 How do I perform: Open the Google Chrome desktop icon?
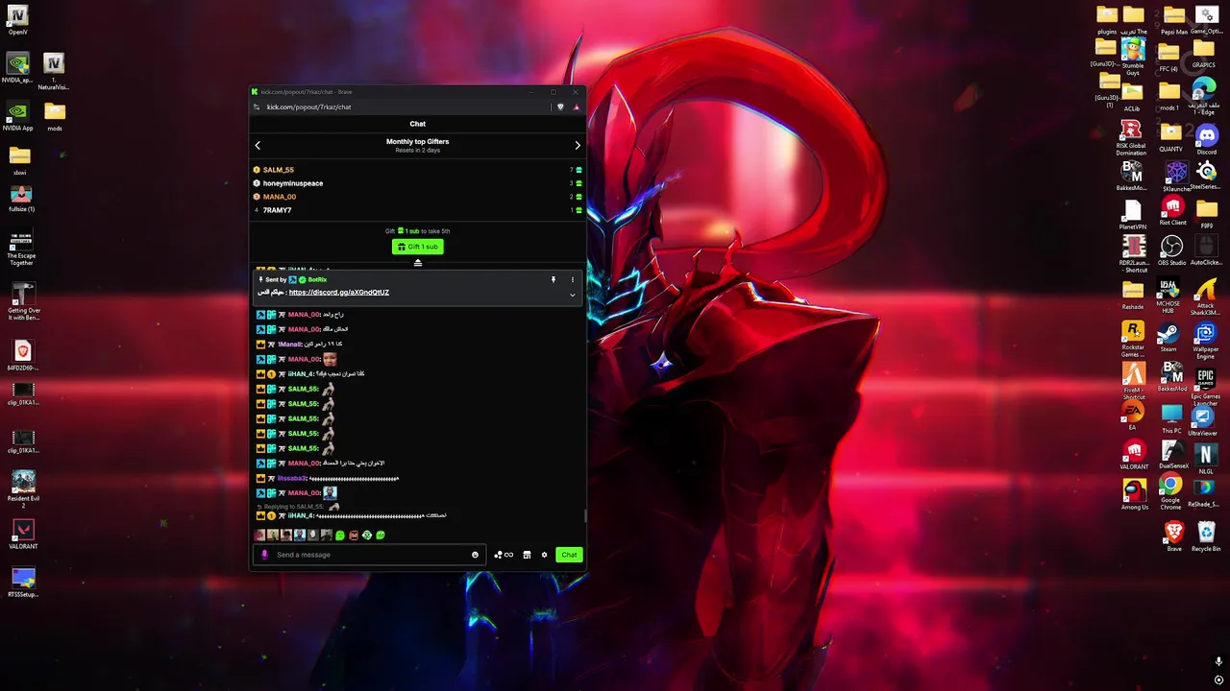coord(1170,491)
